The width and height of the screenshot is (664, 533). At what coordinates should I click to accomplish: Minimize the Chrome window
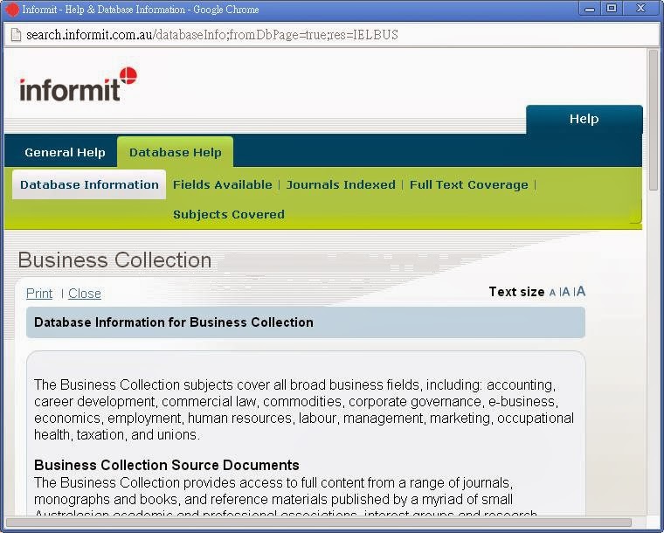(x=590, y=9)
